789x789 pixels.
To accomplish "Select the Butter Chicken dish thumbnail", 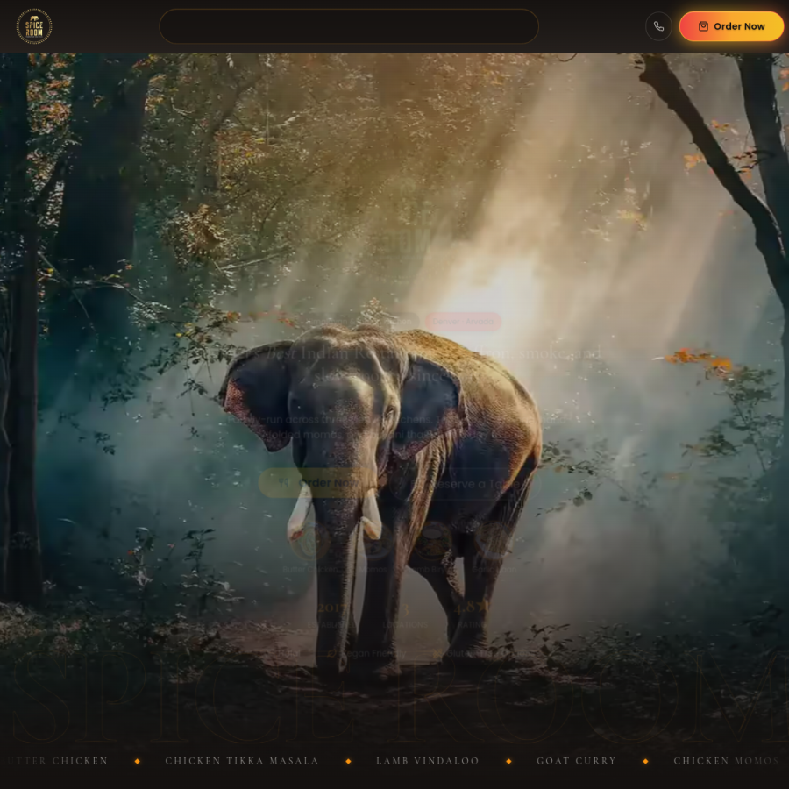I will (309, 540).
